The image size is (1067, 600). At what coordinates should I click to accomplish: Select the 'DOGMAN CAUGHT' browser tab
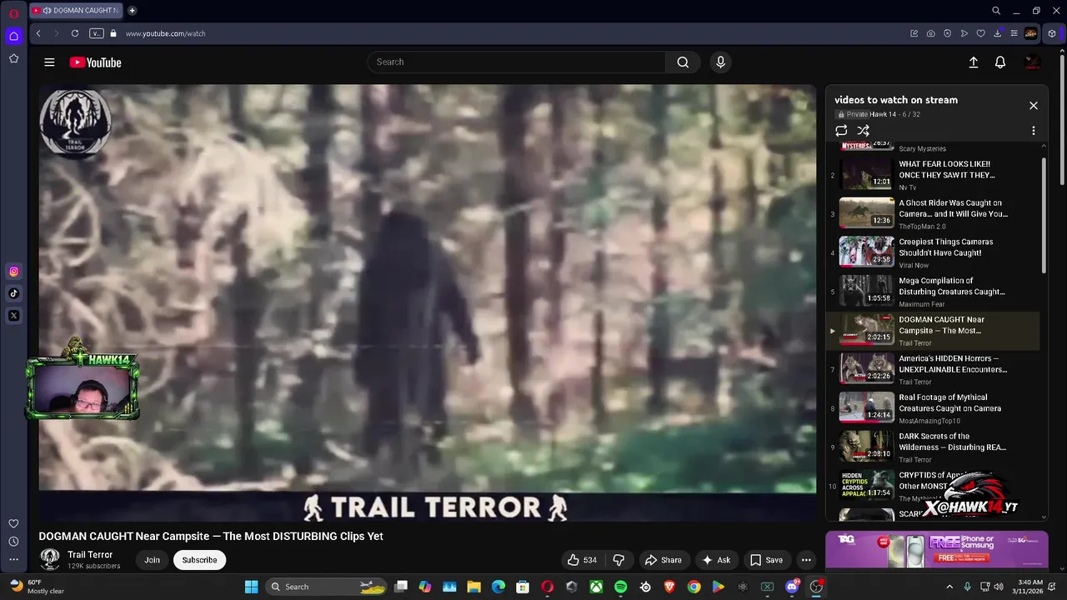(76, 11)
